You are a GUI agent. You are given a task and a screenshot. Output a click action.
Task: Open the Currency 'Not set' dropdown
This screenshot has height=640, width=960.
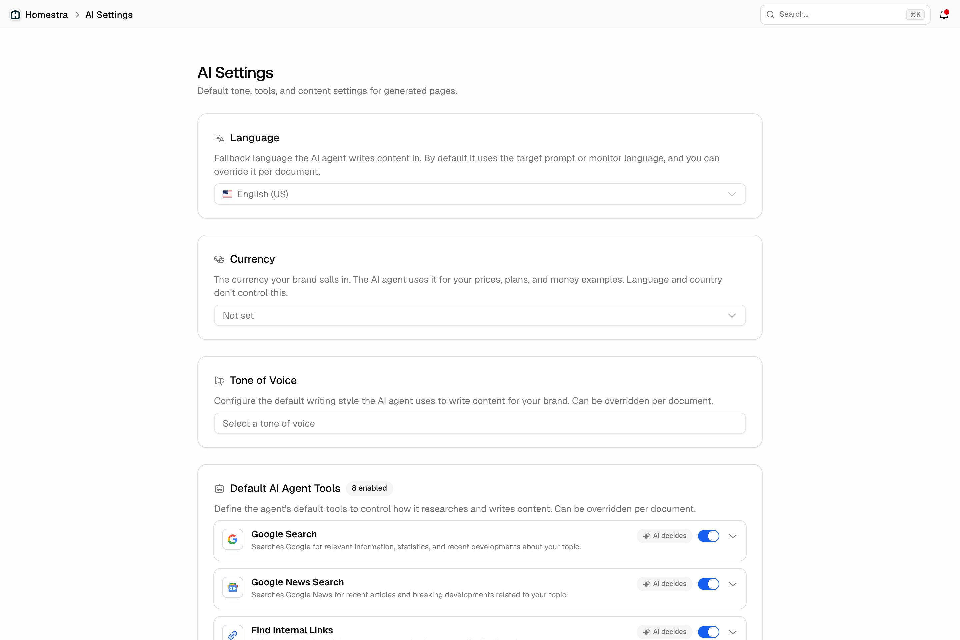480,316
